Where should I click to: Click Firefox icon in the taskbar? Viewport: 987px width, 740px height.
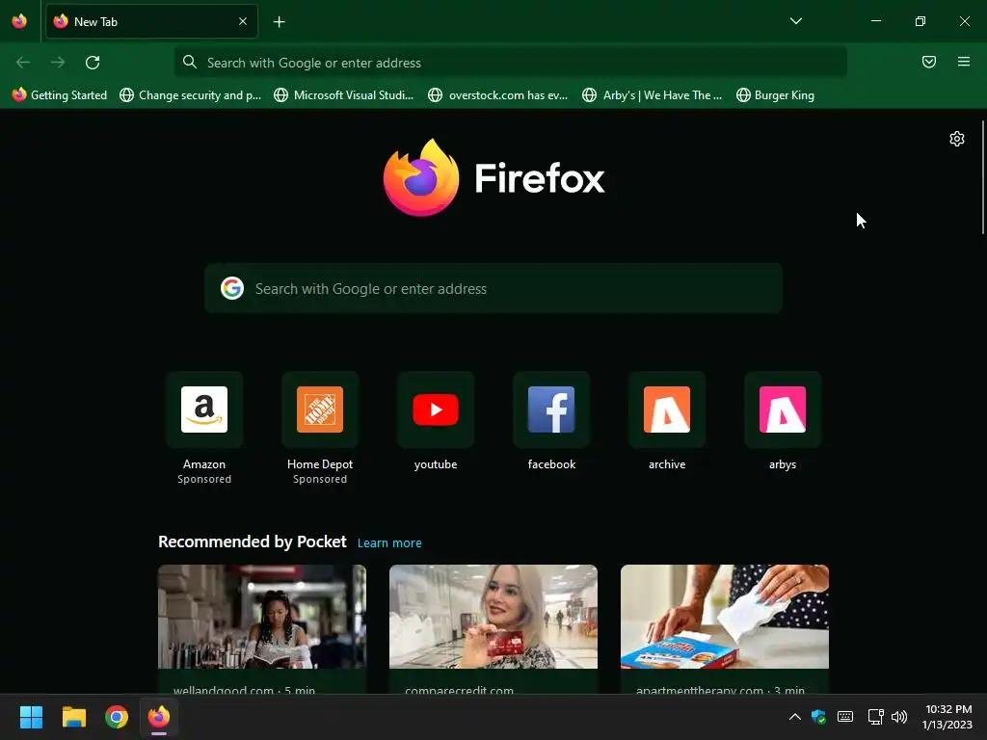coord(159,717)
